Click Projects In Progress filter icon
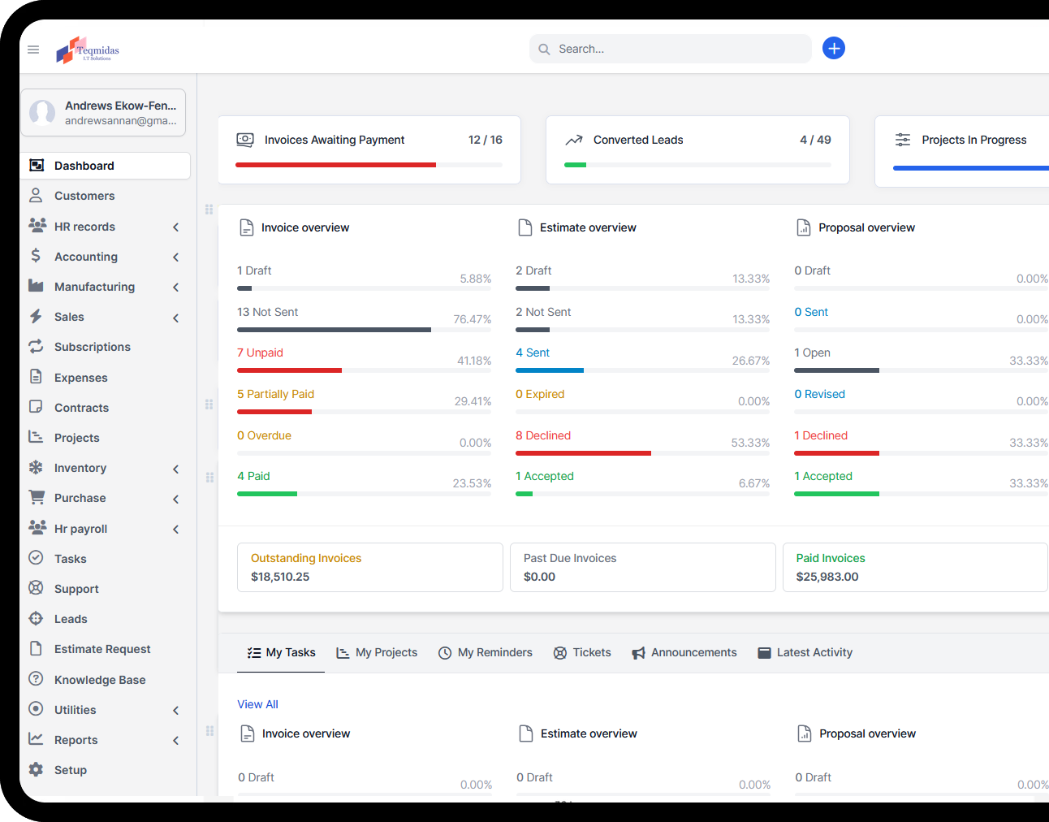 tap(902, 140)
